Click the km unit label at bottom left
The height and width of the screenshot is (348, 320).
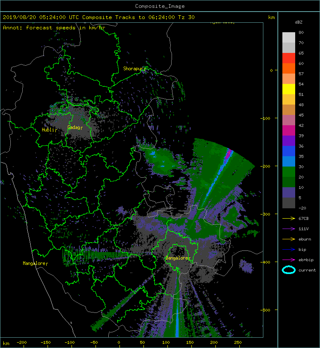[x=6, y=343]
